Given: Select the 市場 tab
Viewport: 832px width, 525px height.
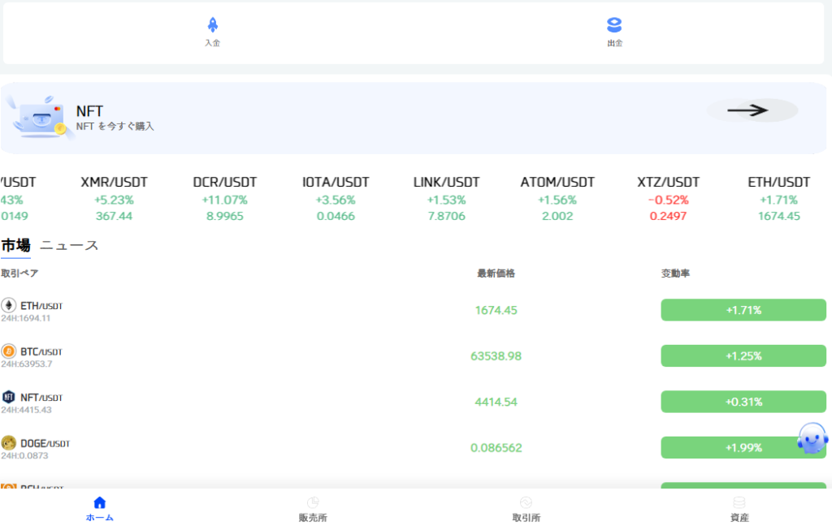Looking at the screenshot, I should 16,245.
